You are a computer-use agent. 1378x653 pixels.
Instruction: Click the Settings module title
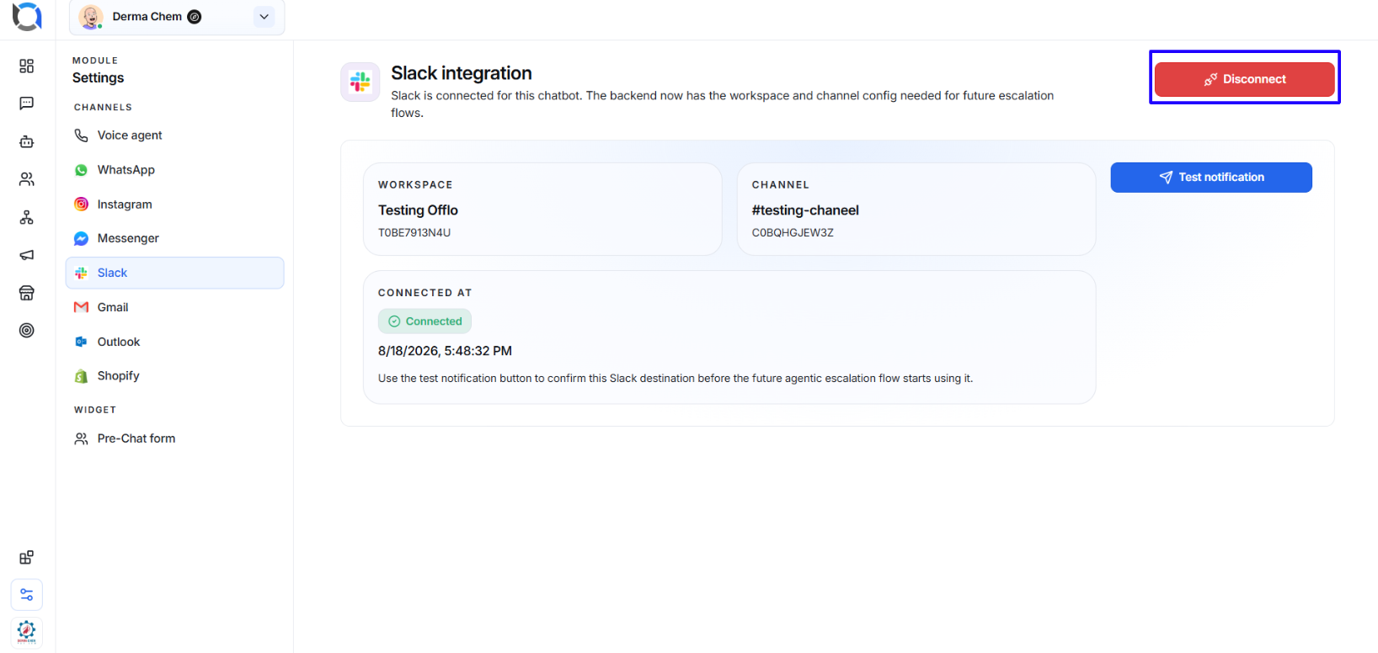click(98, 77)
